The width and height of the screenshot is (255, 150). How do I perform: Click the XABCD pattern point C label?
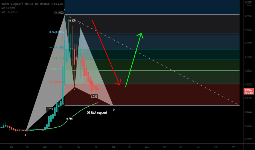point(80,23)
